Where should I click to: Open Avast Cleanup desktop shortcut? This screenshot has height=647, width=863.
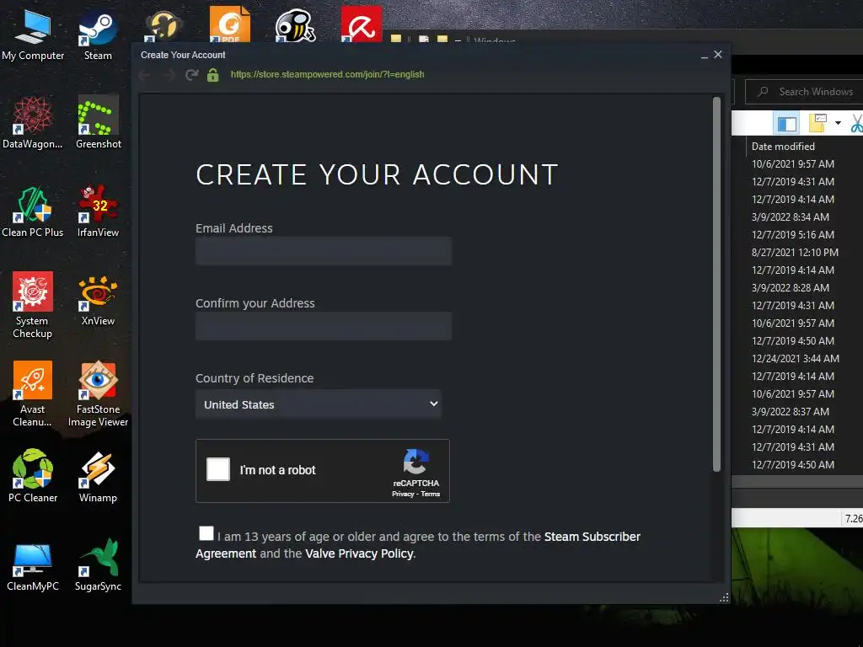(33, 394)
